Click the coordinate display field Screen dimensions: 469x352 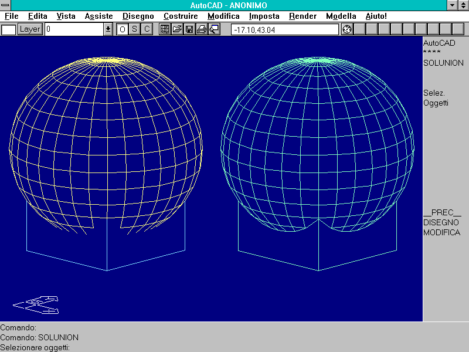coord(284,29)
